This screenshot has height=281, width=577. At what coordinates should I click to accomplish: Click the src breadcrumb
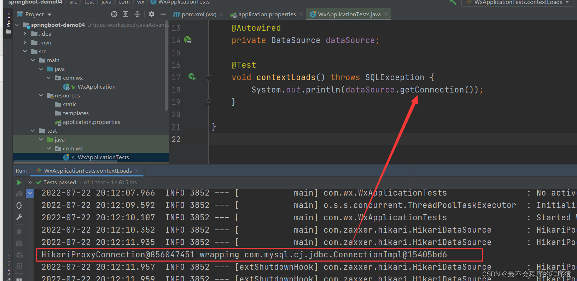tap(73, 2)
